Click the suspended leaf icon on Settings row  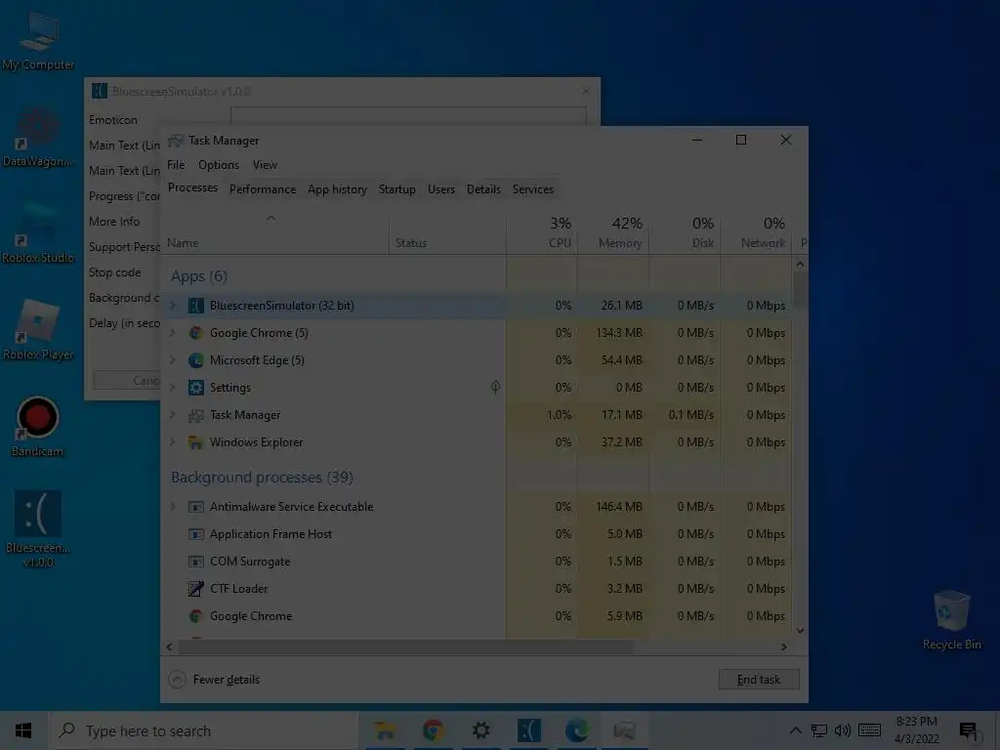pos(495,387)
